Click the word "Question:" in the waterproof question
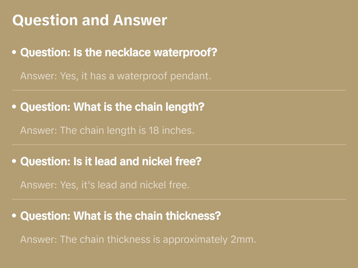 (x=45, y=52)
